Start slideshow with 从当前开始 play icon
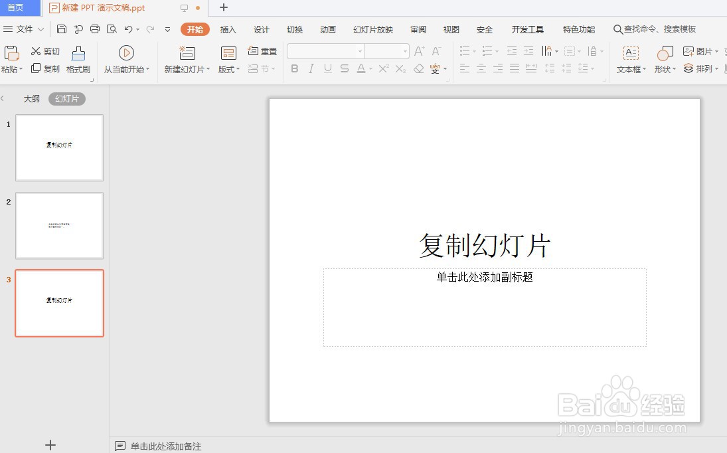This screenshot has height=453, width=727. coord(126,53)
